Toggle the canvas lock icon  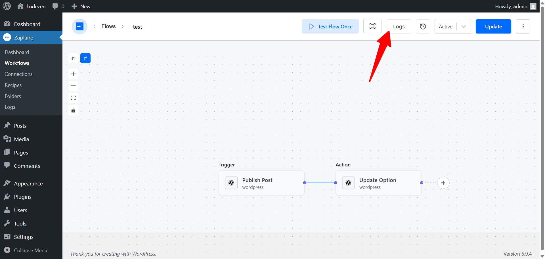pyautogui.click(x=73, y=110)
